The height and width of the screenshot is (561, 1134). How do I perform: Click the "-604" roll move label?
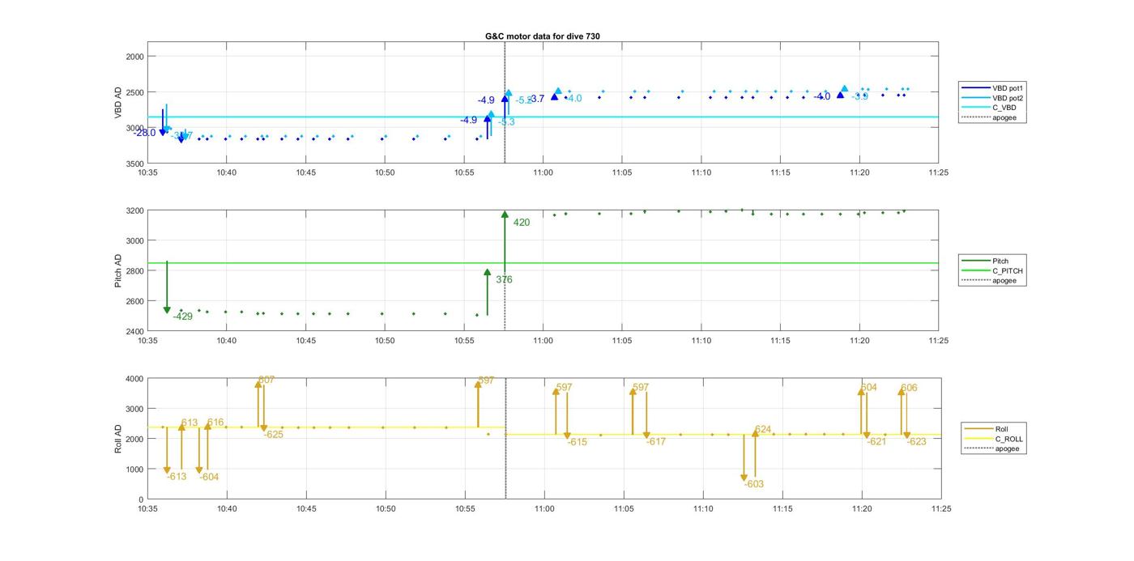209,477
